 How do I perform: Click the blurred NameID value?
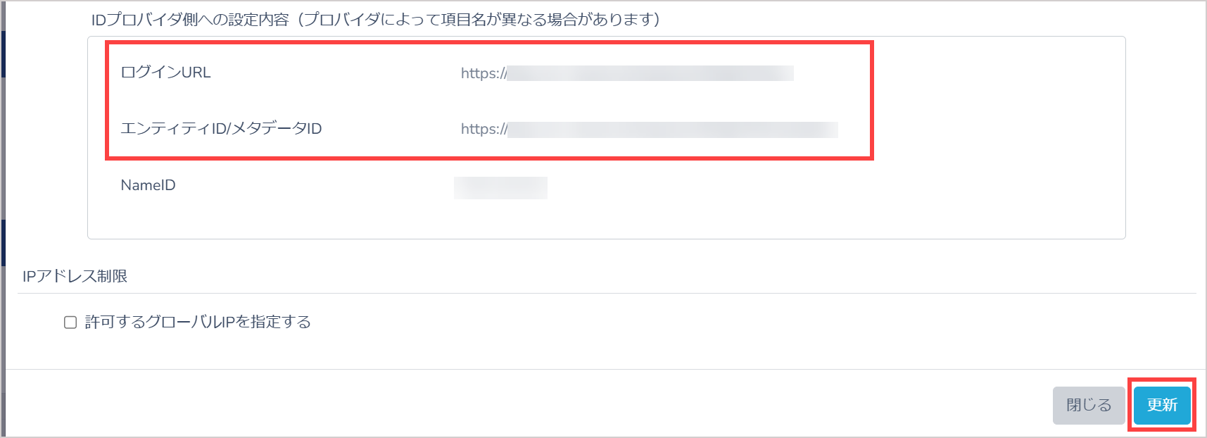click(500, 188)
